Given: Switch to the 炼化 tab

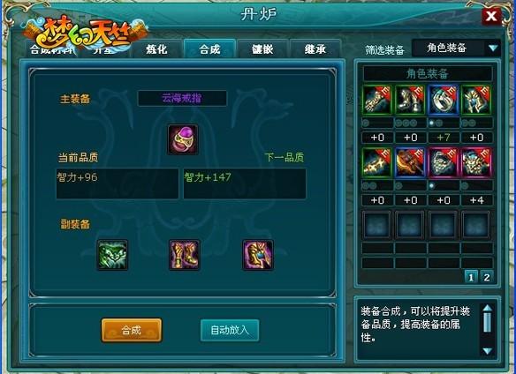Looking at the screenshot, I should point(156,49).
